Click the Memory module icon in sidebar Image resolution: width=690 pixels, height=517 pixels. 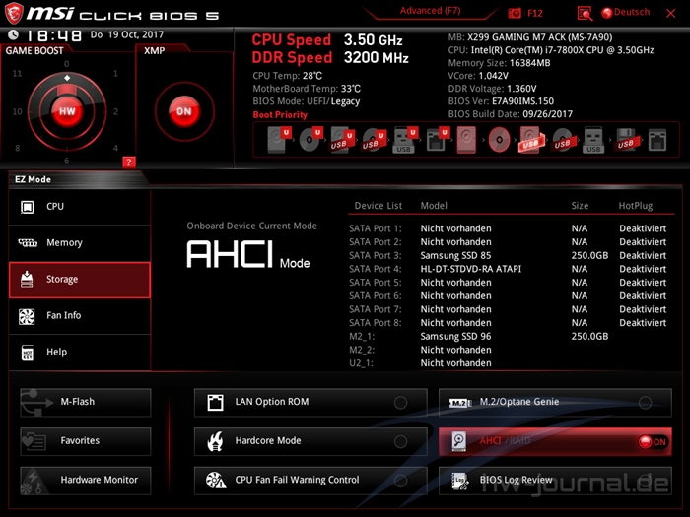[28, 242]
